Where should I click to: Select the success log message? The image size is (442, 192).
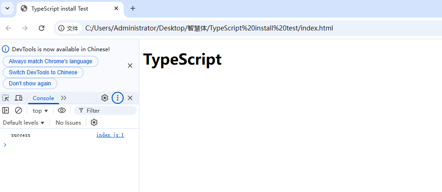tap(21, 135)
